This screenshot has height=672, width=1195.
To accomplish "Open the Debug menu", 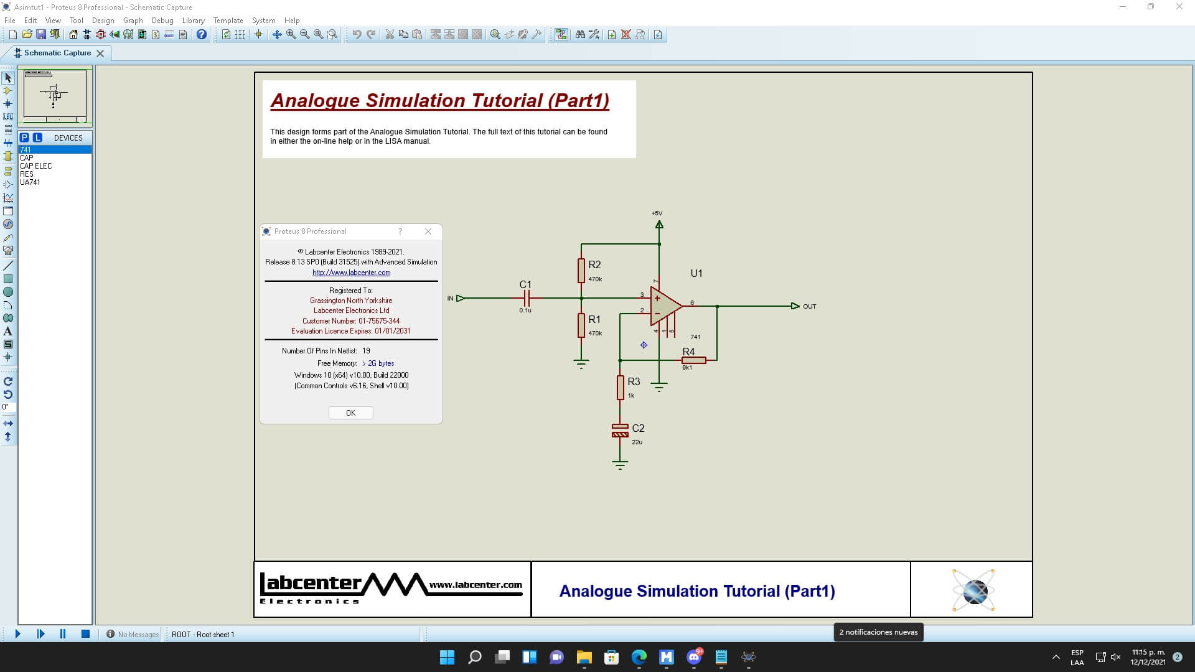I will [x=162, y=20].
